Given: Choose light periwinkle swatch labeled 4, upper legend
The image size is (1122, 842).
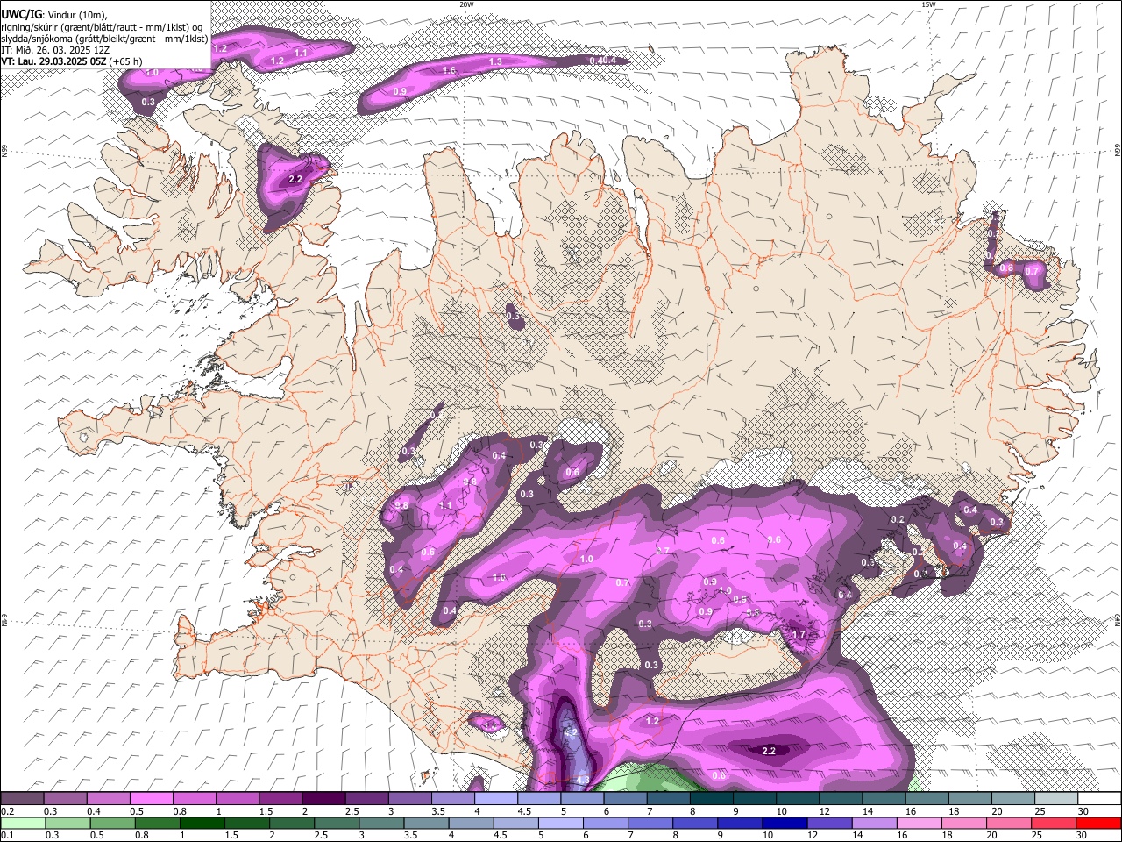Looking at the screenshot, I should pyautogui.click(x=496, y=799).
